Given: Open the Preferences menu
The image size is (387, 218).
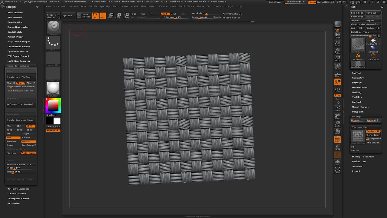Looking at the screenshot, I should (162, 6).
